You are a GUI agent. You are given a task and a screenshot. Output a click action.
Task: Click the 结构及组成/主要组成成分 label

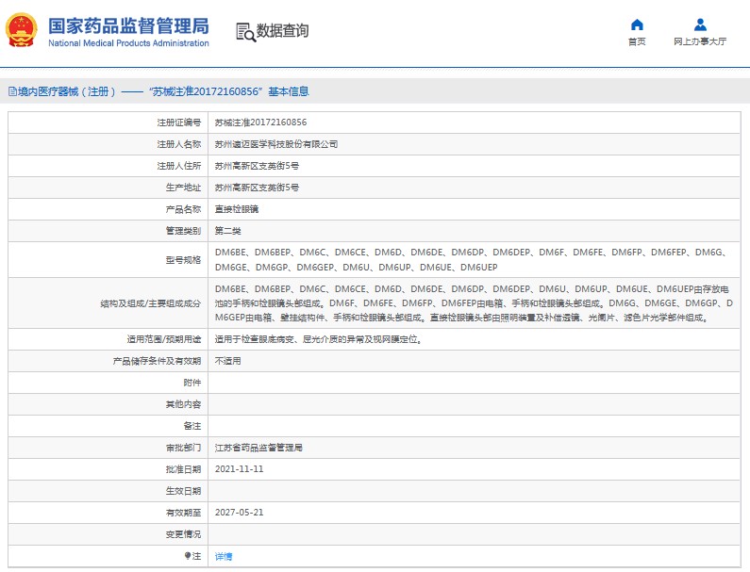click(151, 303)
